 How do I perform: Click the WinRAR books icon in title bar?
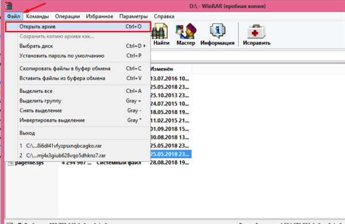point(9,6)
